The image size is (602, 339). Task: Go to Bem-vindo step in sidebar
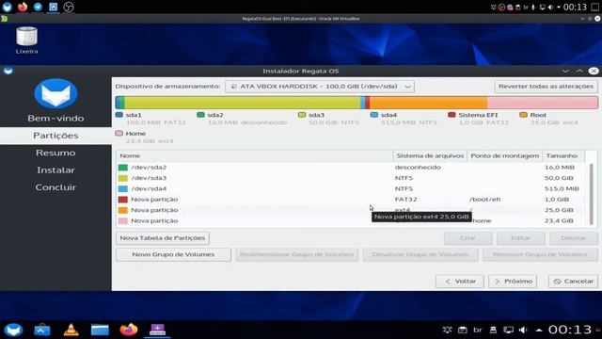tap(55, 119)
